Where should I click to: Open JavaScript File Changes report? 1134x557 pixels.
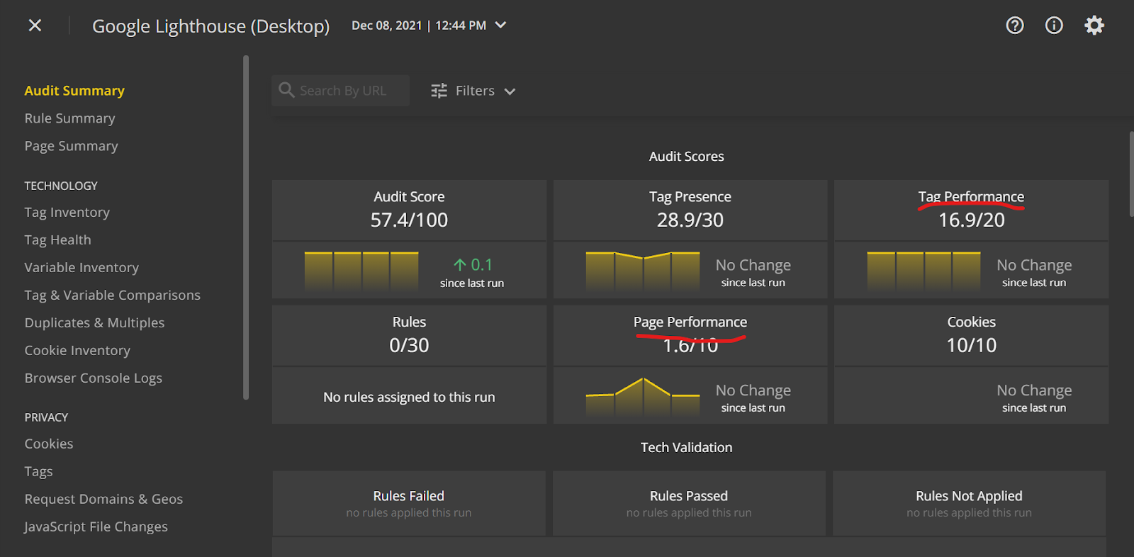coord(96,527)
